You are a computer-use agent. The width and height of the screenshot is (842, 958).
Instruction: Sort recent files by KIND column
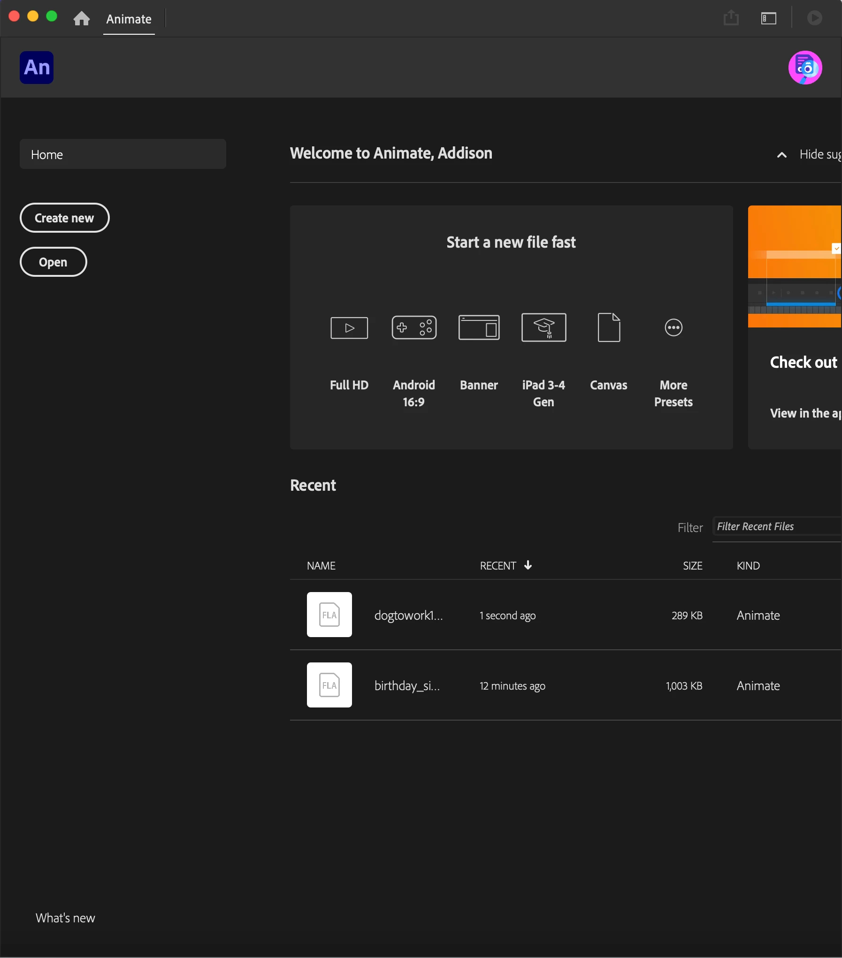(x=748, y=566)
